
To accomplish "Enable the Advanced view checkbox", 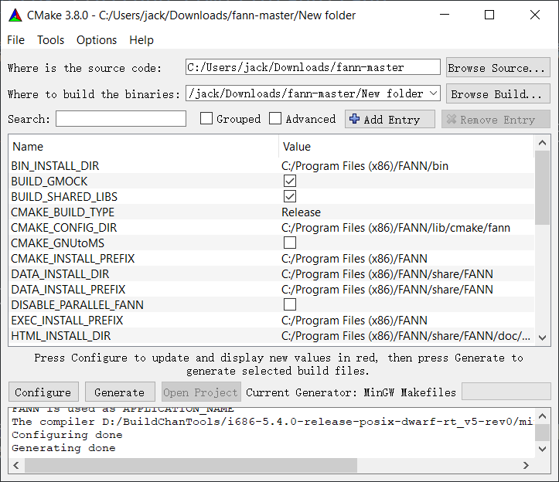I will point(275,119).
